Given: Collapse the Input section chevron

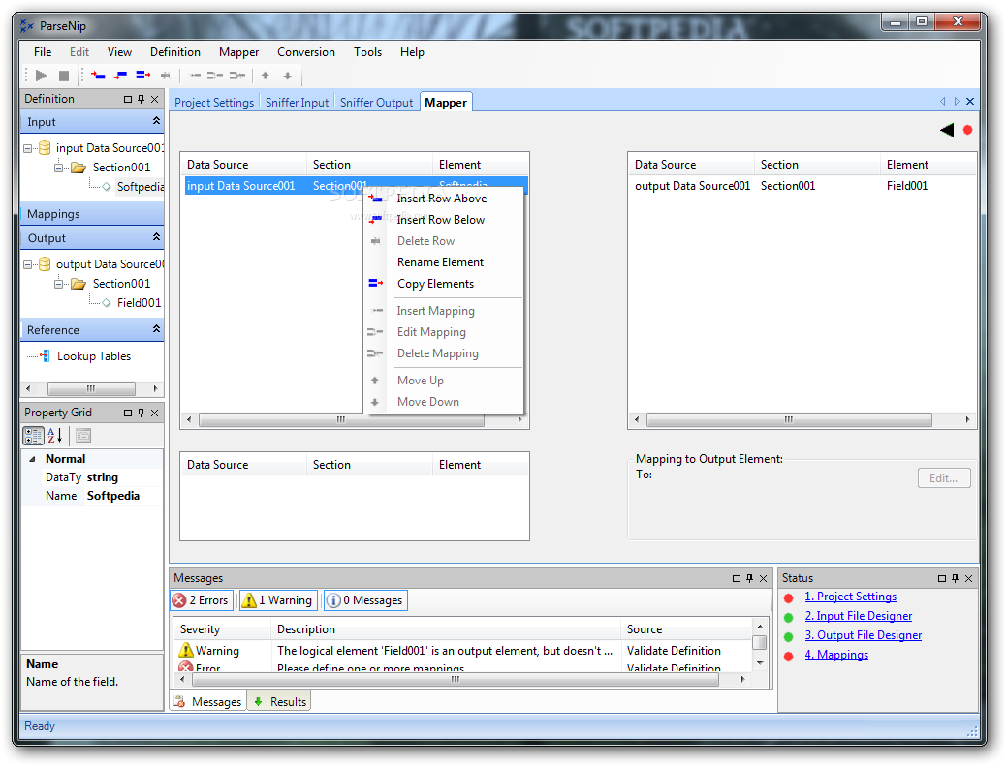Looking at the screenshot, I should tap(156, 121).
